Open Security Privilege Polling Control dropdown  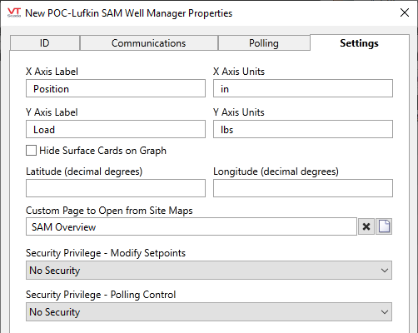click(x=209, y=311)
